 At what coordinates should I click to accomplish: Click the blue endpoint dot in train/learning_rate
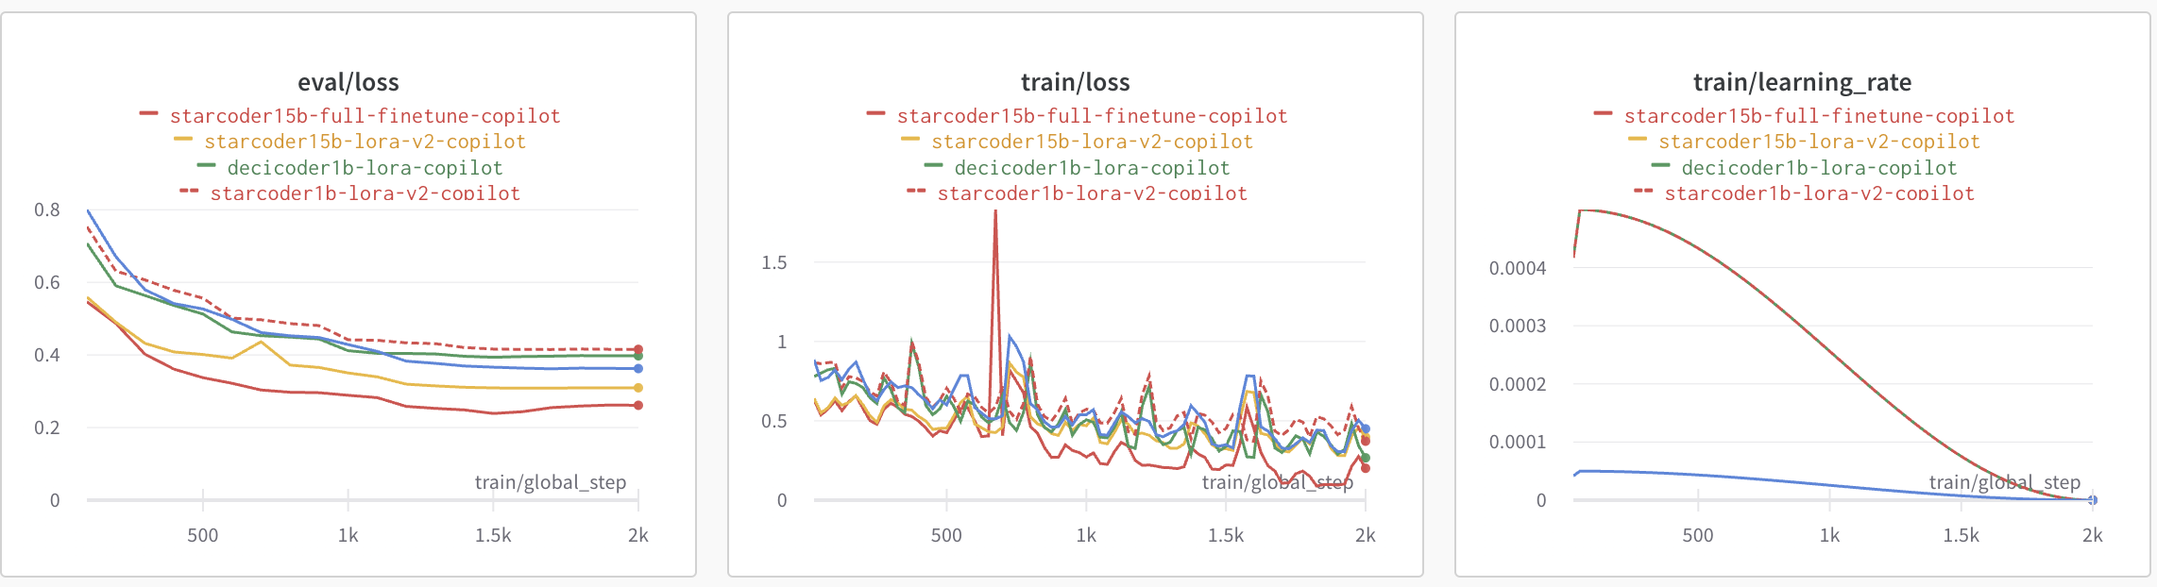(x=2093, y=500)
